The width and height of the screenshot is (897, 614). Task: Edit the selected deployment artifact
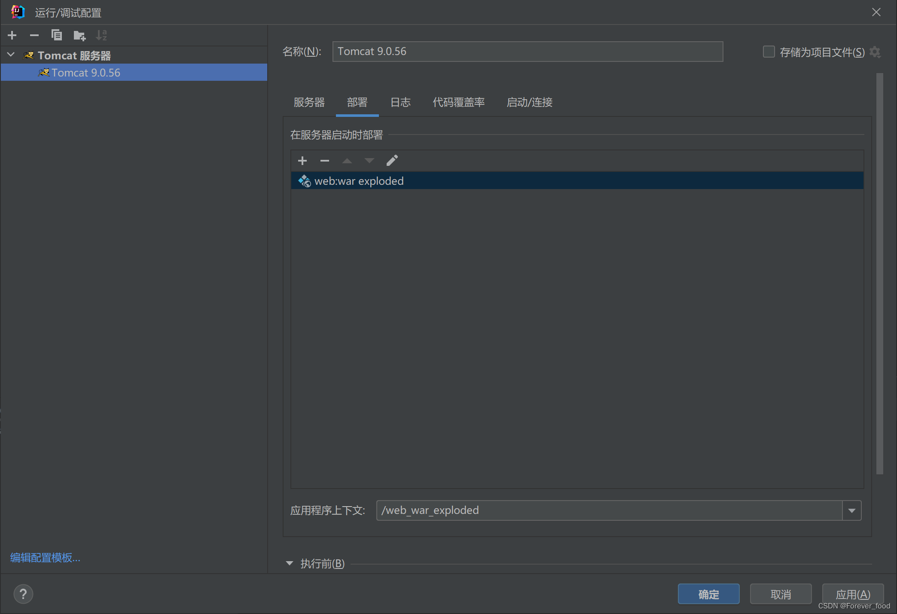(392, 161)
